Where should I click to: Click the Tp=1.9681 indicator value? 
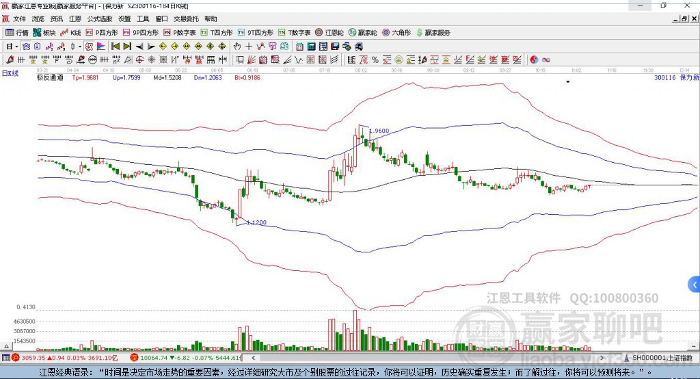[x=85, y=78]
